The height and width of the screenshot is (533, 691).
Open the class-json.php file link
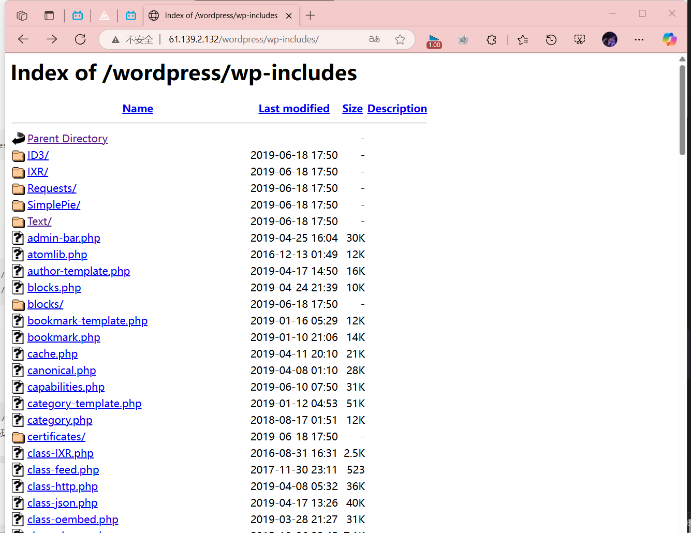62,503
